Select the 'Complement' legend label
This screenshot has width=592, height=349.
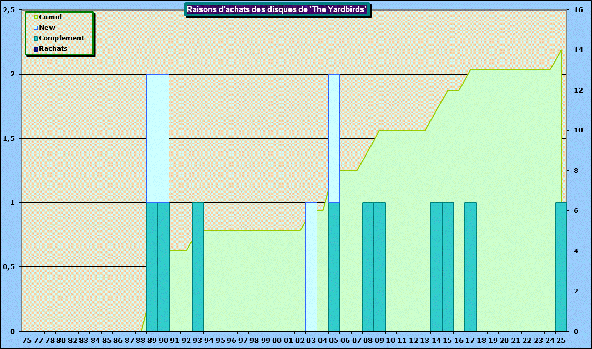click(x=62, y=38)
